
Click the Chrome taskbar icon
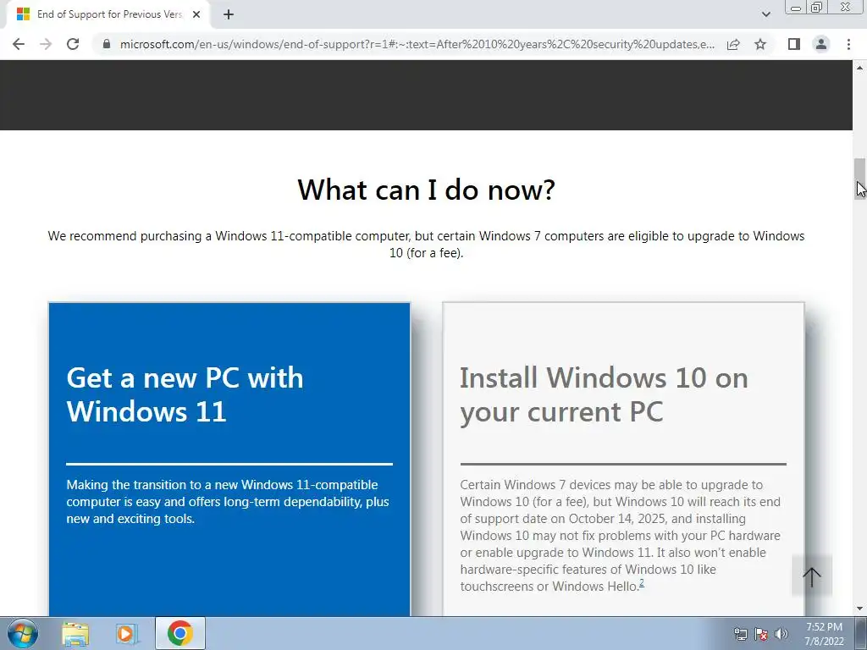[x=180, y=633]
